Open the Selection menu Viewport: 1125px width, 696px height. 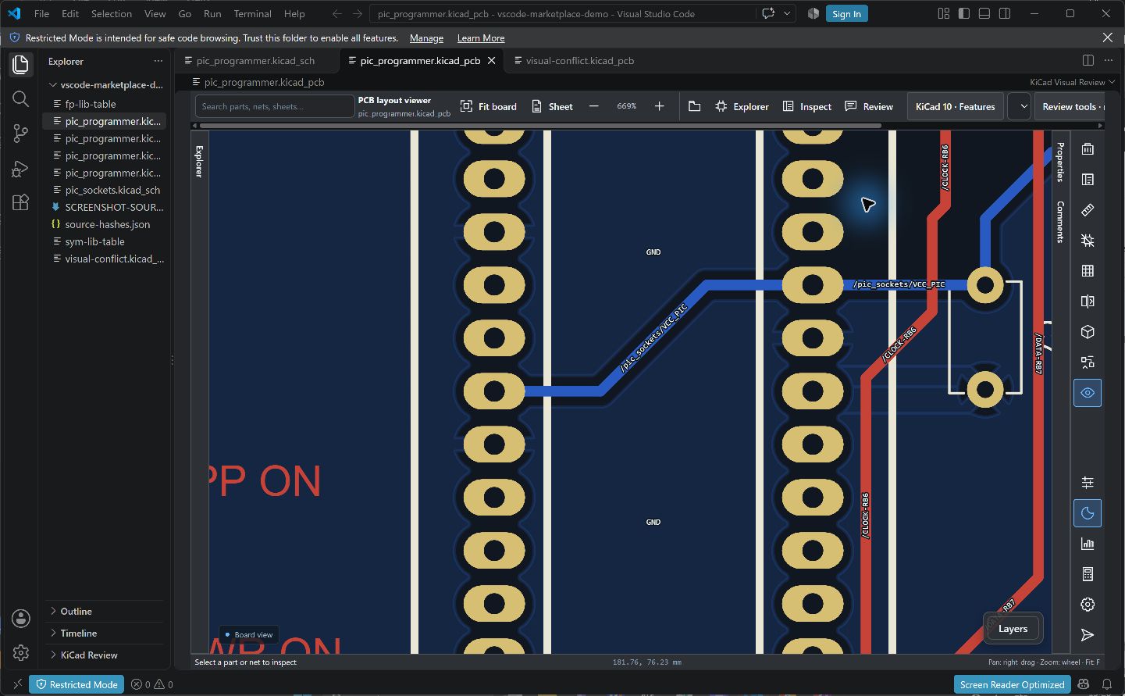112,13
